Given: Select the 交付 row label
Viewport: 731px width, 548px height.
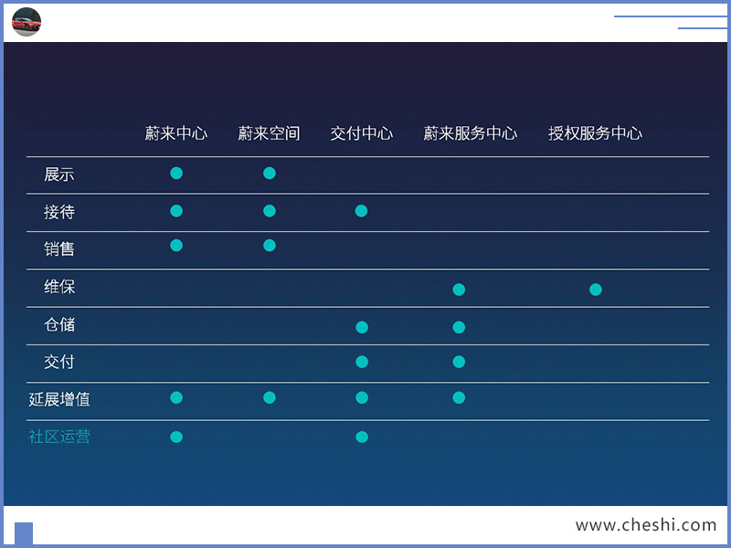Looking at the screenshot, I should [x=59, y=362].
